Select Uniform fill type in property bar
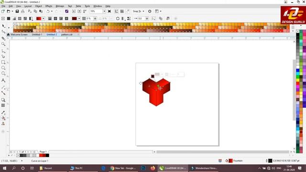 (9, 19)
